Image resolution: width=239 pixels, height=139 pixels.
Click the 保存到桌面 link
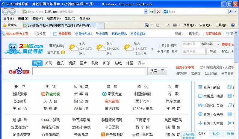pyautogui.click(x=213, y=34)
